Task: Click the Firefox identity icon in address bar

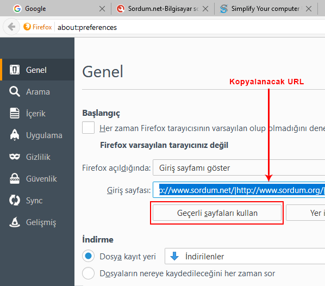Action: (27, 27)
